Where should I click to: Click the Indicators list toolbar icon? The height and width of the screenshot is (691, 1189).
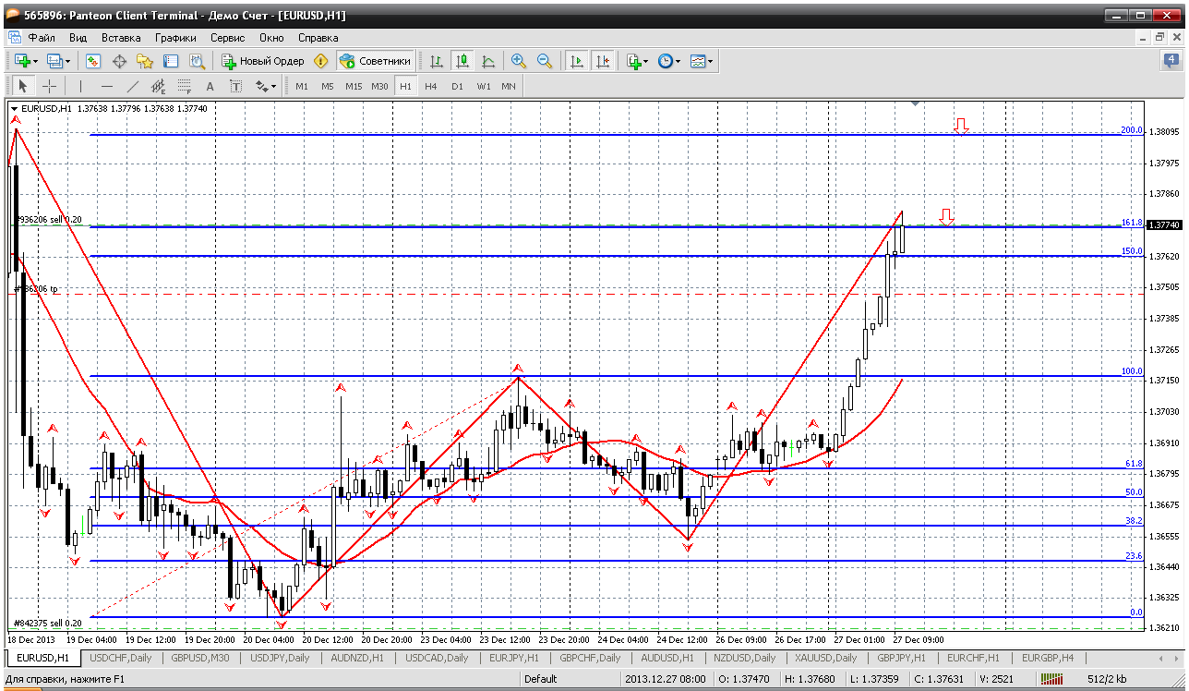(x=633, y=61)
